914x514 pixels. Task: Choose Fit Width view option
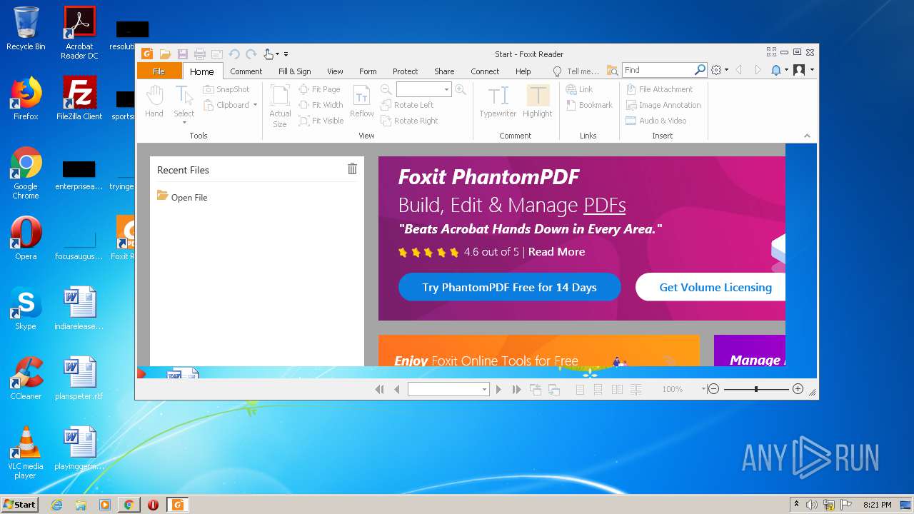tap(321, 105)
